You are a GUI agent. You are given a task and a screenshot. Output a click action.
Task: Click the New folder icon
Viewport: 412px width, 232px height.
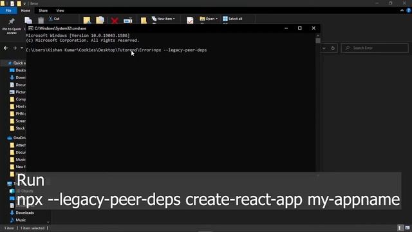click(x=144, y=20)
